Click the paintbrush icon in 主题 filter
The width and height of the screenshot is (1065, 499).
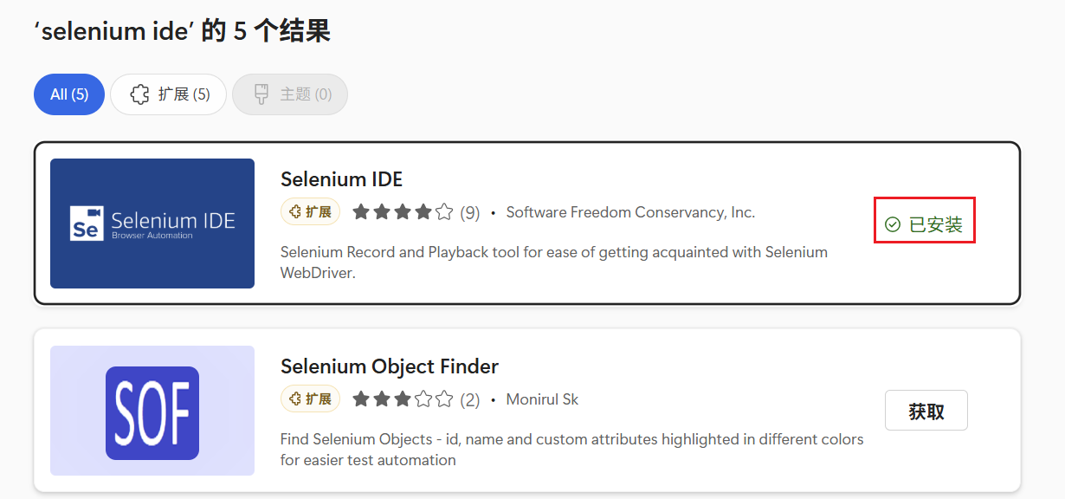click(x=261, y=94)
